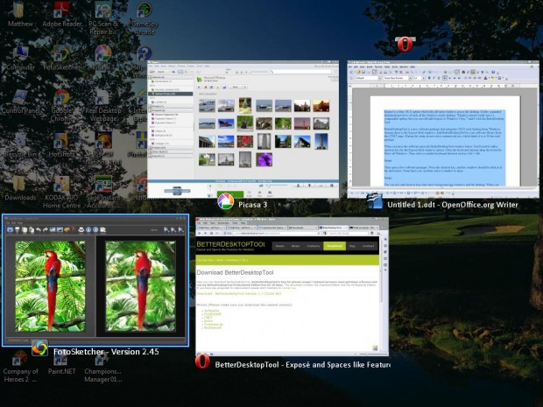The width and height of the screenshot is (543, 407).
Task: Launch GameSpy Arcade desktop shortcut
Action: click(x=144, y=18)
